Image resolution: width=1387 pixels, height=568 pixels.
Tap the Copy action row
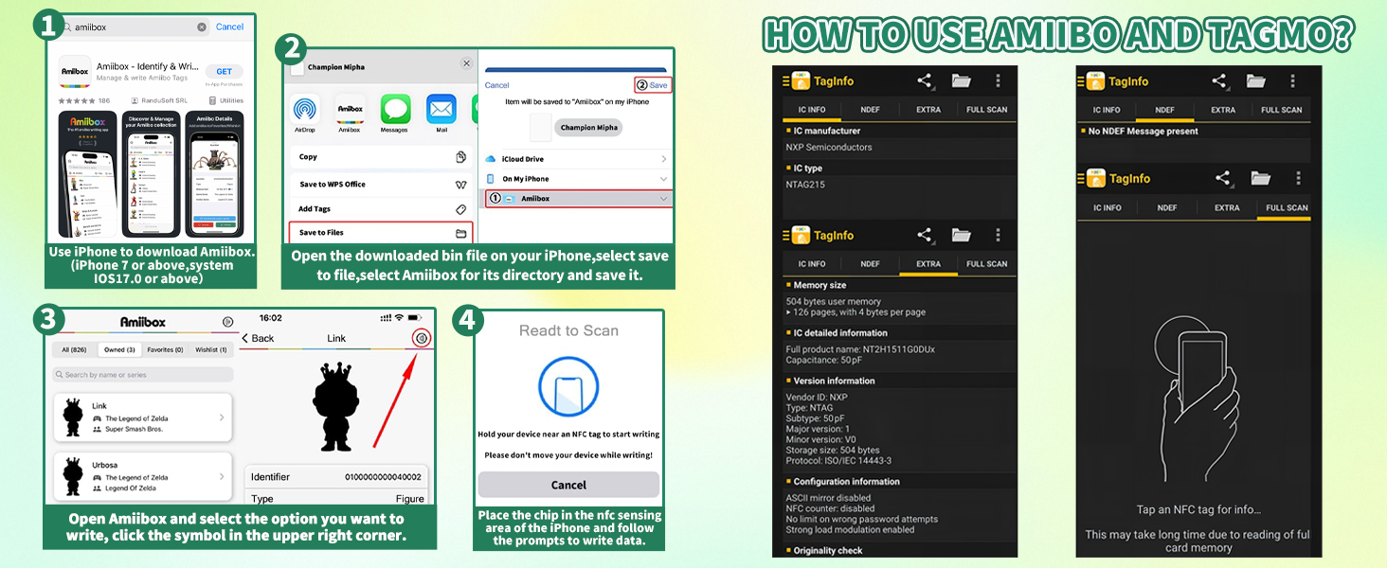[382, 157]
